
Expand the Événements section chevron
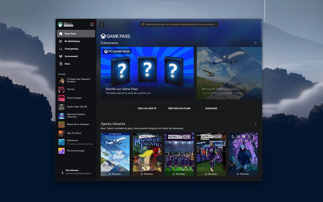pyautogui.click(x=255, y=43)
